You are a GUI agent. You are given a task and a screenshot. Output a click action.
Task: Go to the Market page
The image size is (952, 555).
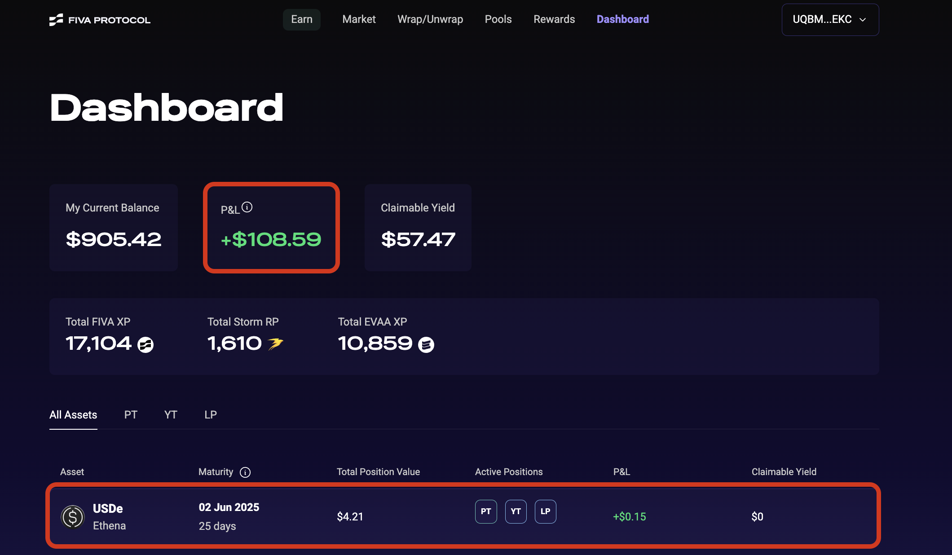coord(359,19)
